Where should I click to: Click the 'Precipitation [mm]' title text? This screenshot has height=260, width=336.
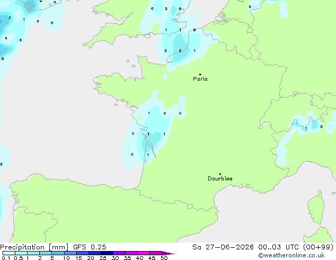[34, 247]
